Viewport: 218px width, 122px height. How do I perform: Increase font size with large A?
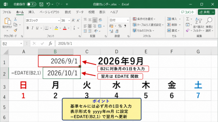[73, 20]
